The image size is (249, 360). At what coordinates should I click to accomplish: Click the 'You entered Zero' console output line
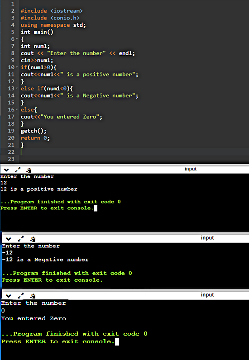(x=34, y=318)
